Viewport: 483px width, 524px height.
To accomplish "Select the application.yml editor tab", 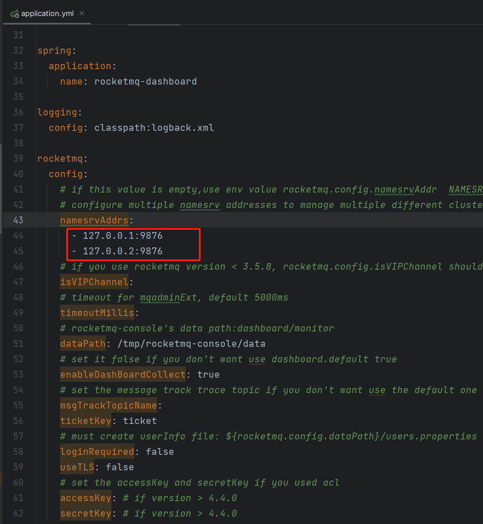I will click(x=47, y=13).
